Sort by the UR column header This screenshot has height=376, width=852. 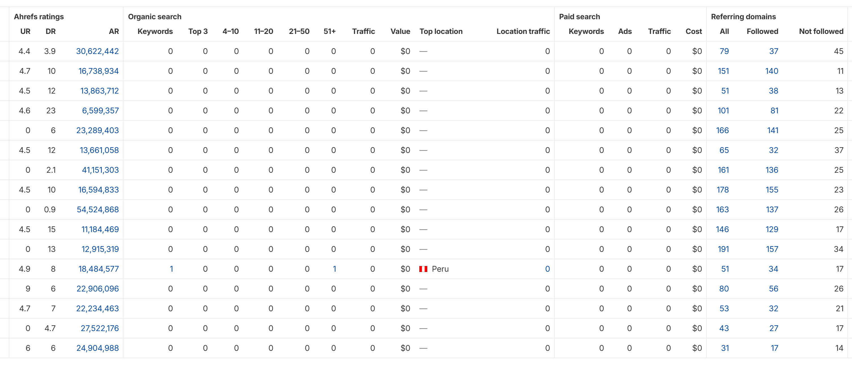(x=25, y=31)
